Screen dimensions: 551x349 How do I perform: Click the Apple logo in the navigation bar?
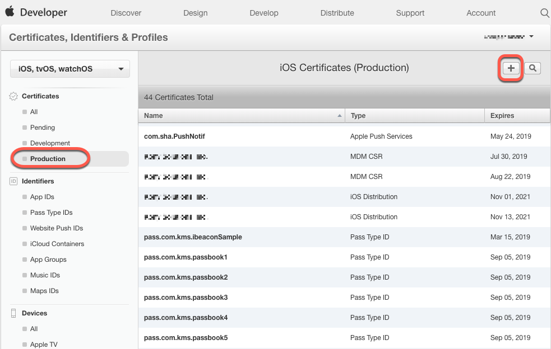pyautogui.click(x=8, y=11)
